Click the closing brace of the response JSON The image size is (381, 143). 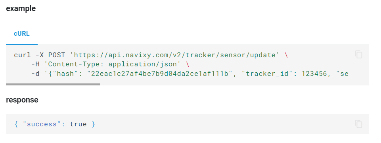[93, 124]
